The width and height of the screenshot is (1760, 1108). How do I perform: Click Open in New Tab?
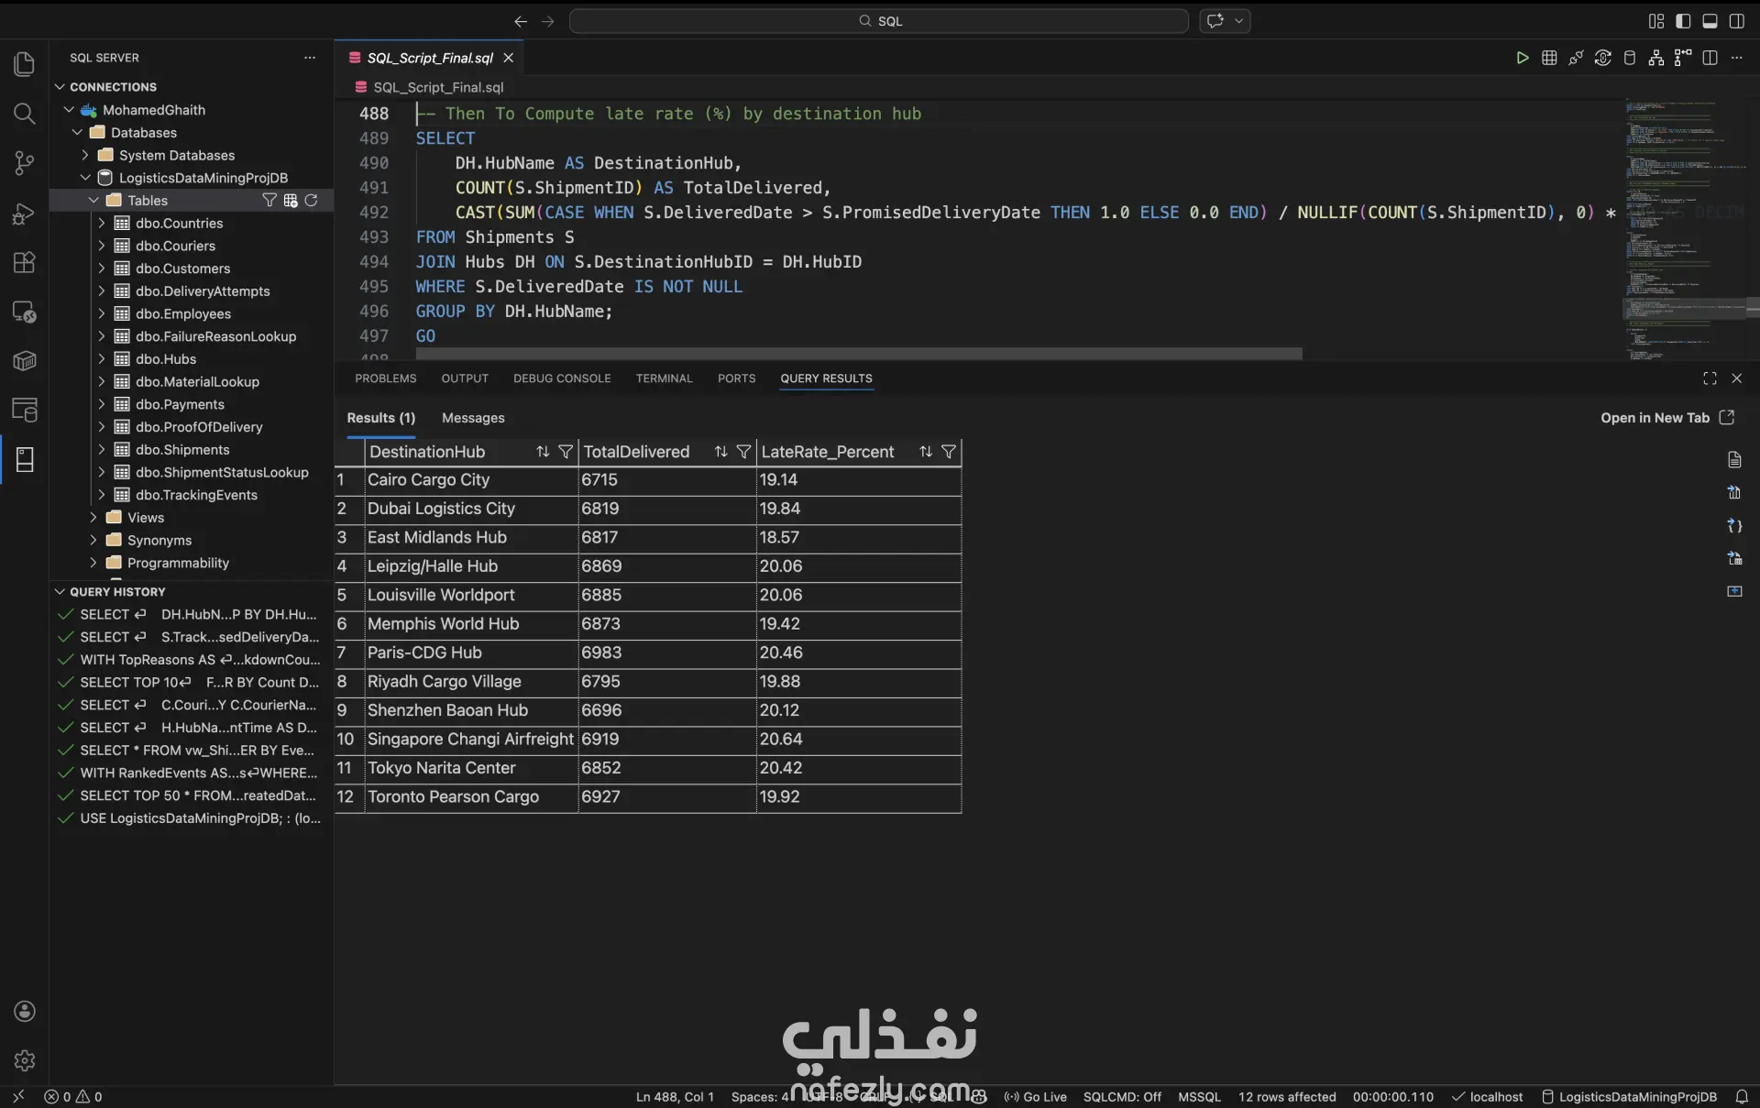point(1666,418)
